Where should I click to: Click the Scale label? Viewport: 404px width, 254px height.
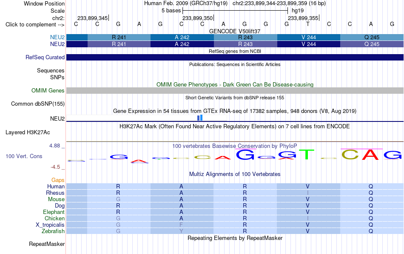[x=57, y=11]
